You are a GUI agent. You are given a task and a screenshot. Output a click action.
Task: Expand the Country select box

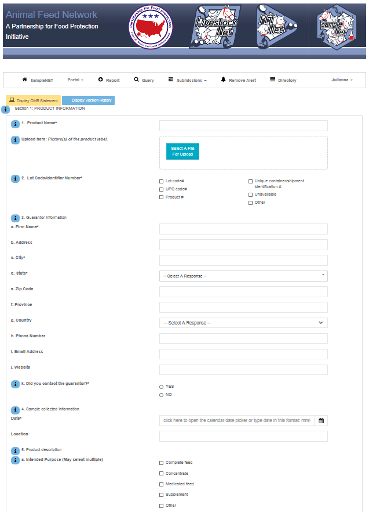(x=243, y=323)
